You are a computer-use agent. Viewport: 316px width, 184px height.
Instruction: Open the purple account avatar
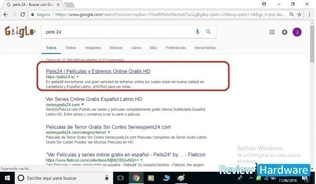297,32
